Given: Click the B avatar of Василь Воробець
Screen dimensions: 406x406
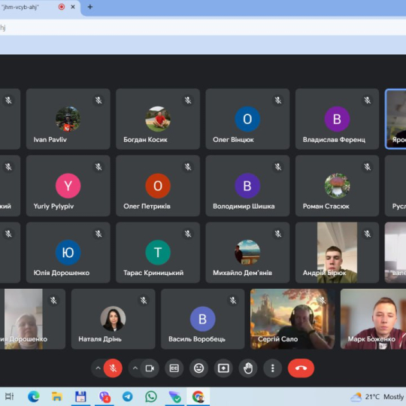Looking at the screenshot, I should [202, 319].
